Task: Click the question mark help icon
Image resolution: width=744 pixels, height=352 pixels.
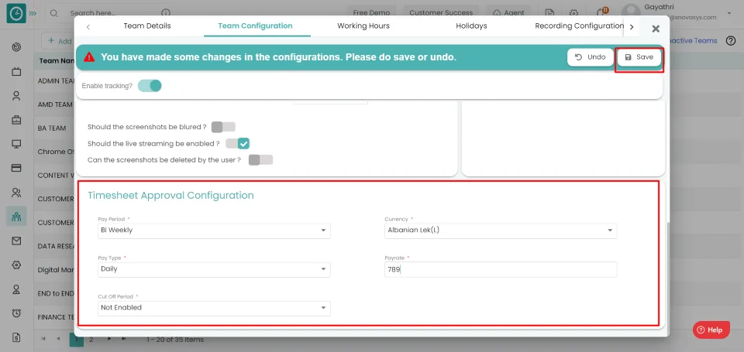Action: click(x=731, y=41)
